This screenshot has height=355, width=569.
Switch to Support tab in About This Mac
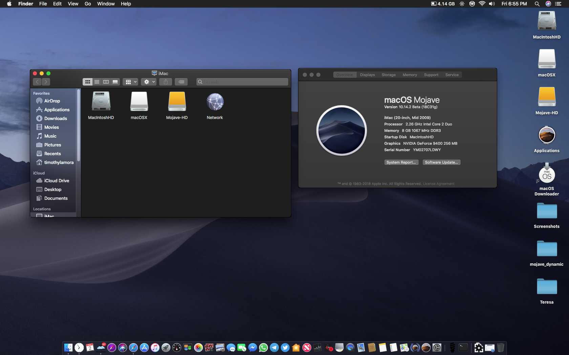[431, 75]
